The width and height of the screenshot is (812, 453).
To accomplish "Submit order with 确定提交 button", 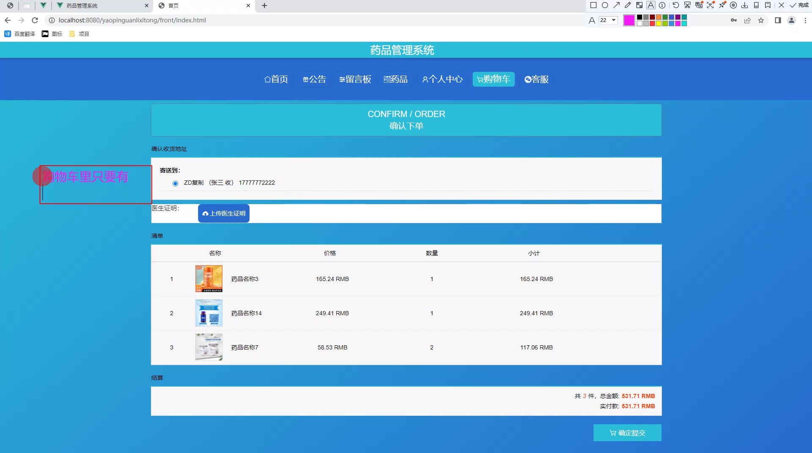I will click(627, 433).
